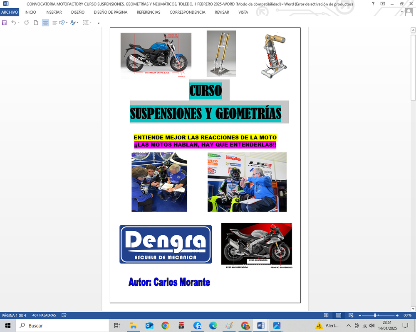
Task: Select the Dengra Escuela de Mecanica logo
Action: pos(166,244)
